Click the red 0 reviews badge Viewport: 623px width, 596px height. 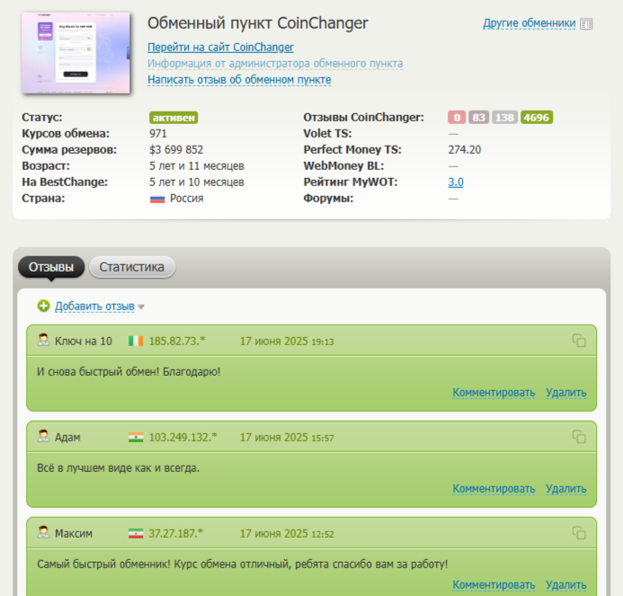point(457,118)
